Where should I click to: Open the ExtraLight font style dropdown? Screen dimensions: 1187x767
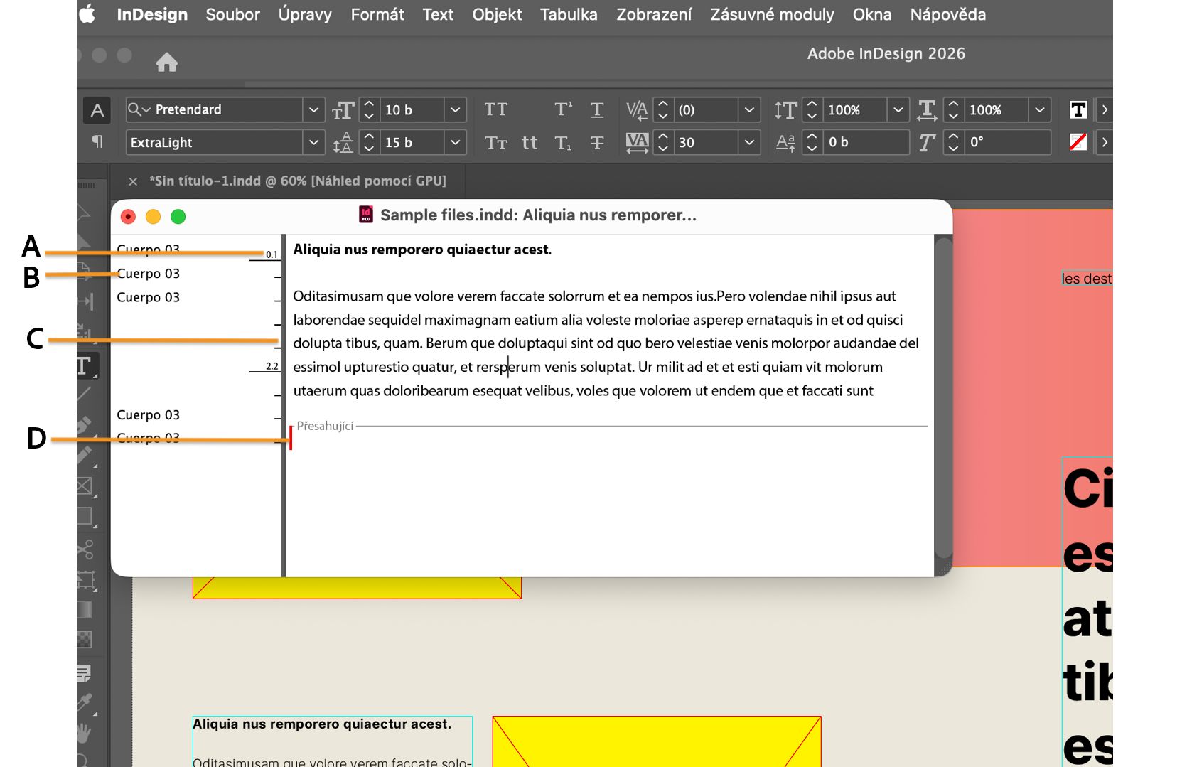click(313, 143)
